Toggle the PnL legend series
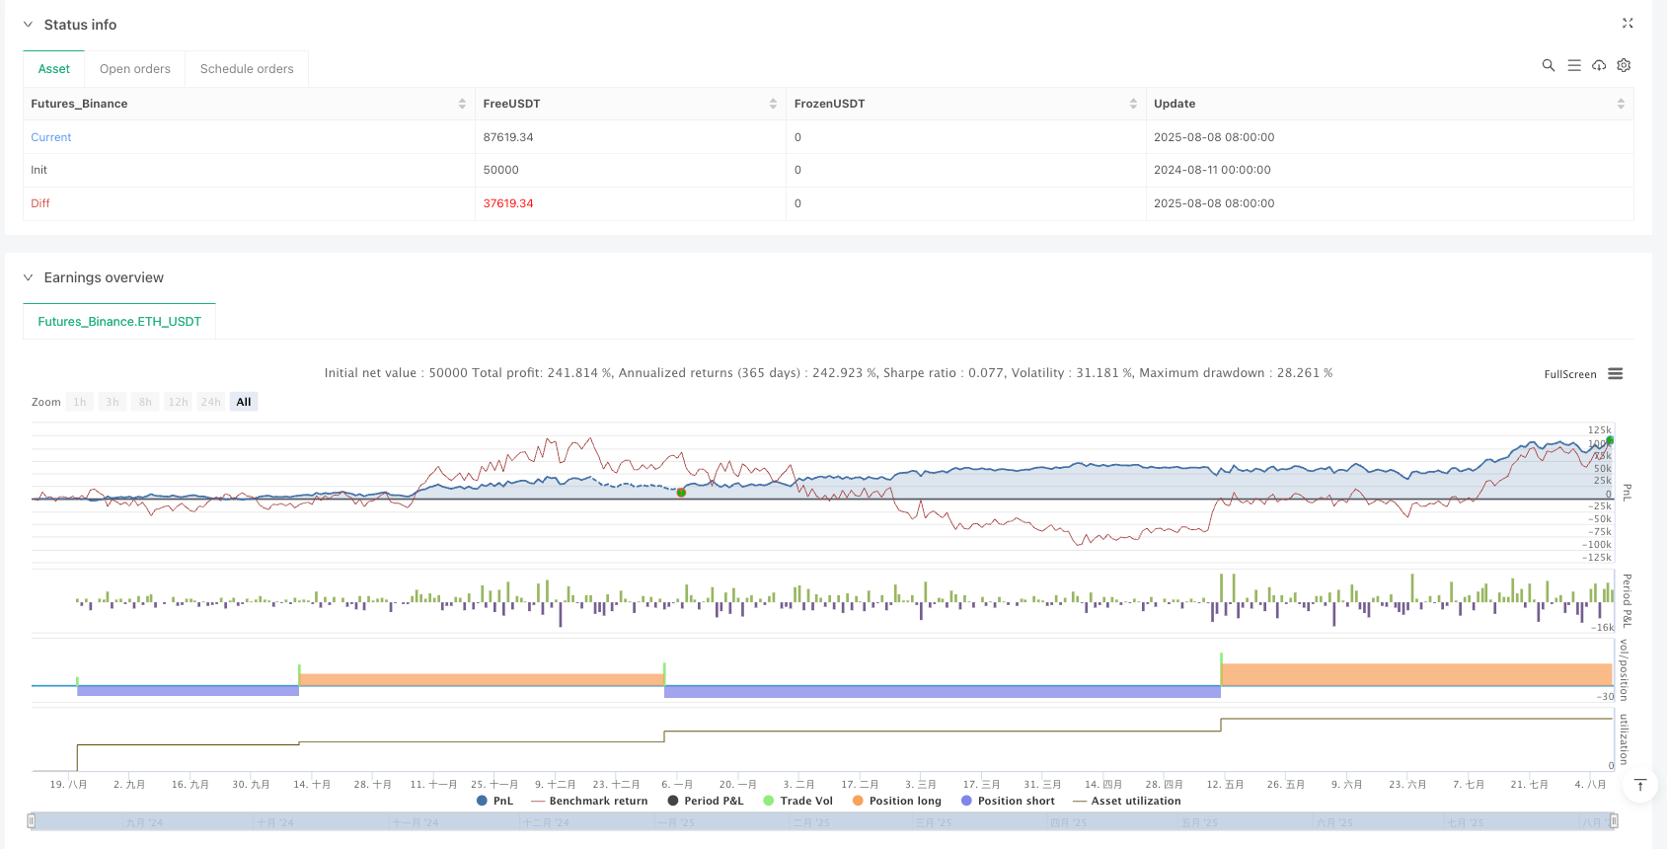Viewport: 1667px width, 849px height. coord(494,801)
